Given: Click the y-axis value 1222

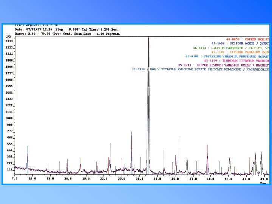Looking at the screenshot, I should click(9, 105).
